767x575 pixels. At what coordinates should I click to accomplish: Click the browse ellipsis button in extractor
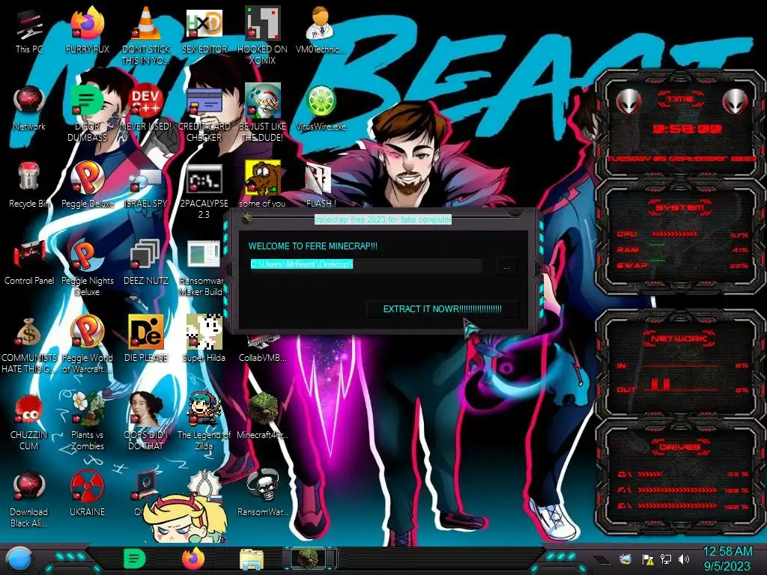pos(506,267)
